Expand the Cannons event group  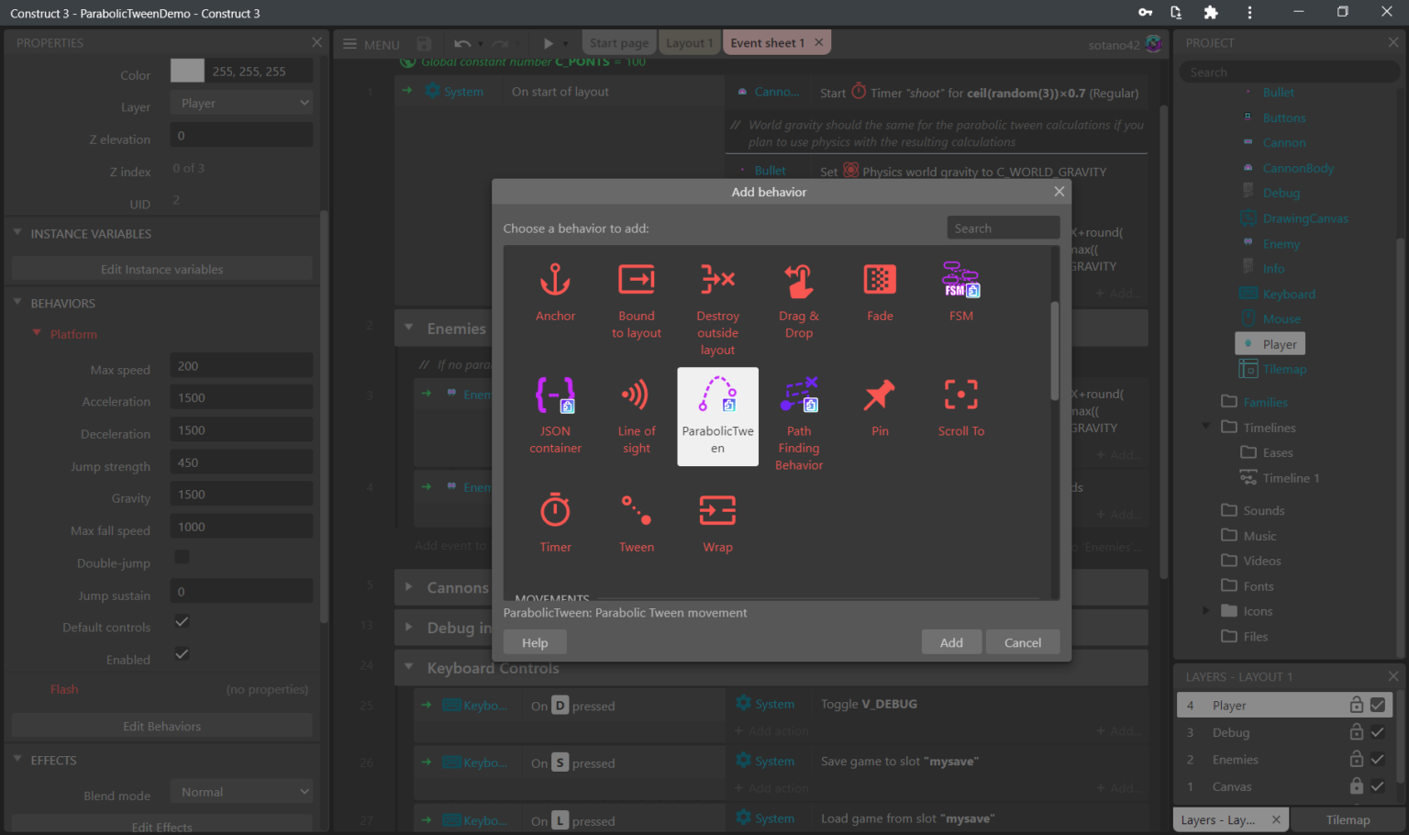(409, 586)
